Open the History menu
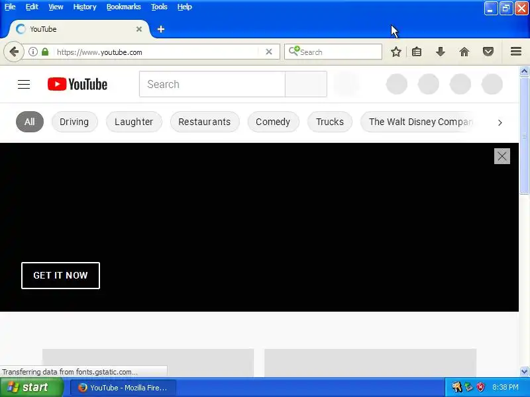Screen dimensions: 530x397 point(85,7)
